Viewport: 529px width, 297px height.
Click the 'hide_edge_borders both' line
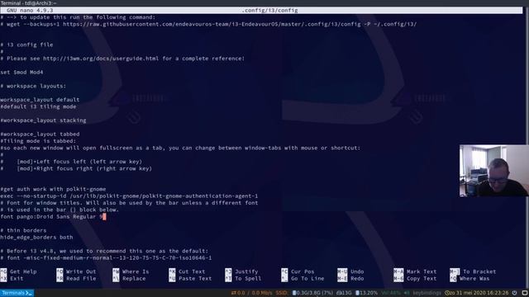click(36, 237)
